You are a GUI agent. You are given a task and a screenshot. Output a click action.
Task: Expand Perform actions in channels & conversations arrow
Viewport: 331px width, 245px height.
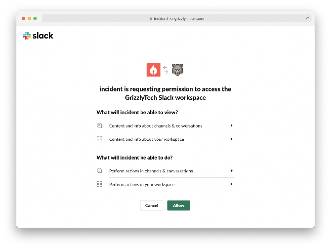(x=231, y=170)
